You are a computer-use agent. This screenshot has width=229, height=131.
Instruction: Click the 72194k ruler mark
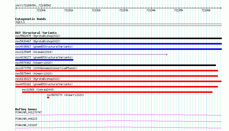pyautogui.click(x=151, y=10)
